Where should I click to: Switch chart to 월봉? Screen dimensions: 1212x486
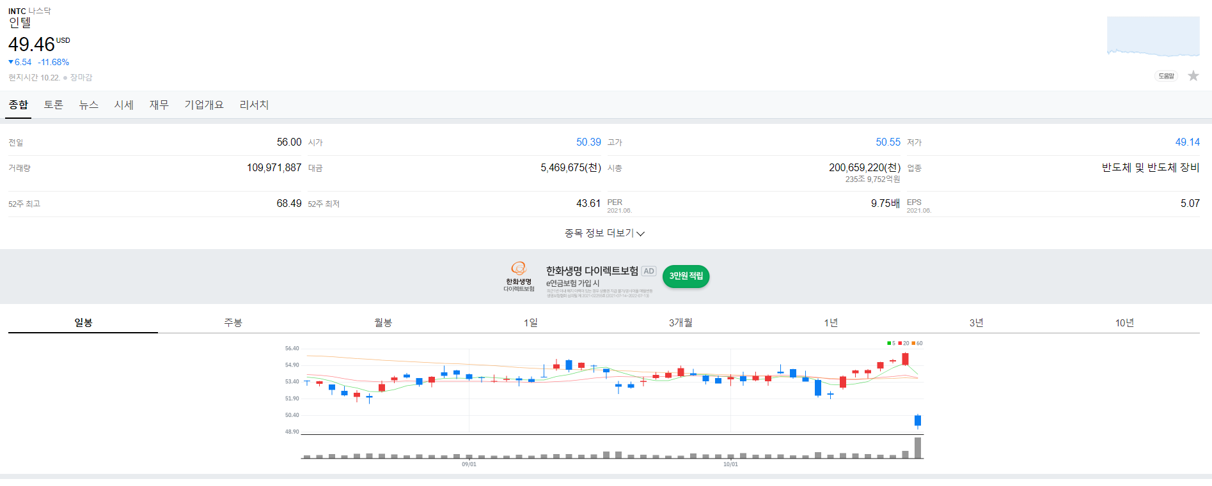click(x=382, y=323)
